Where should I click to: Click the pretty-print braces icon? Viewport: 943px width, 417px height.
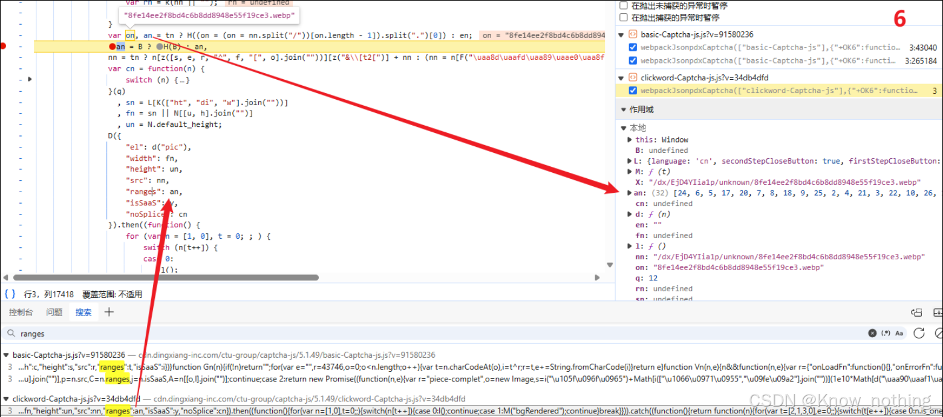tap(10, 294)
